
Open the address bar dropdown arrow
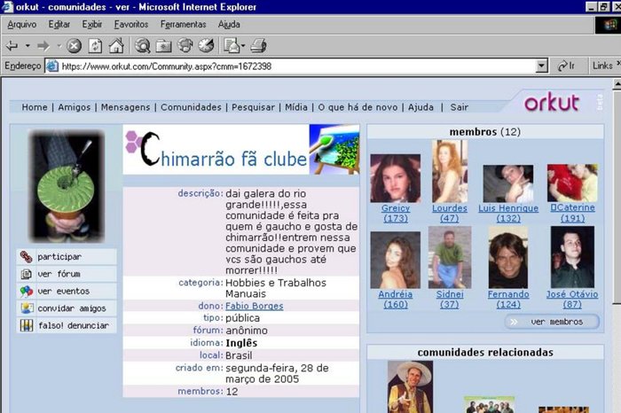click(541, 66)
